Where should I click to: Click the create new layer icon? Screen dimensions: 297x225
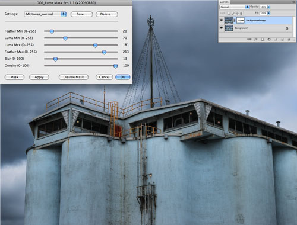pos(282,39)
